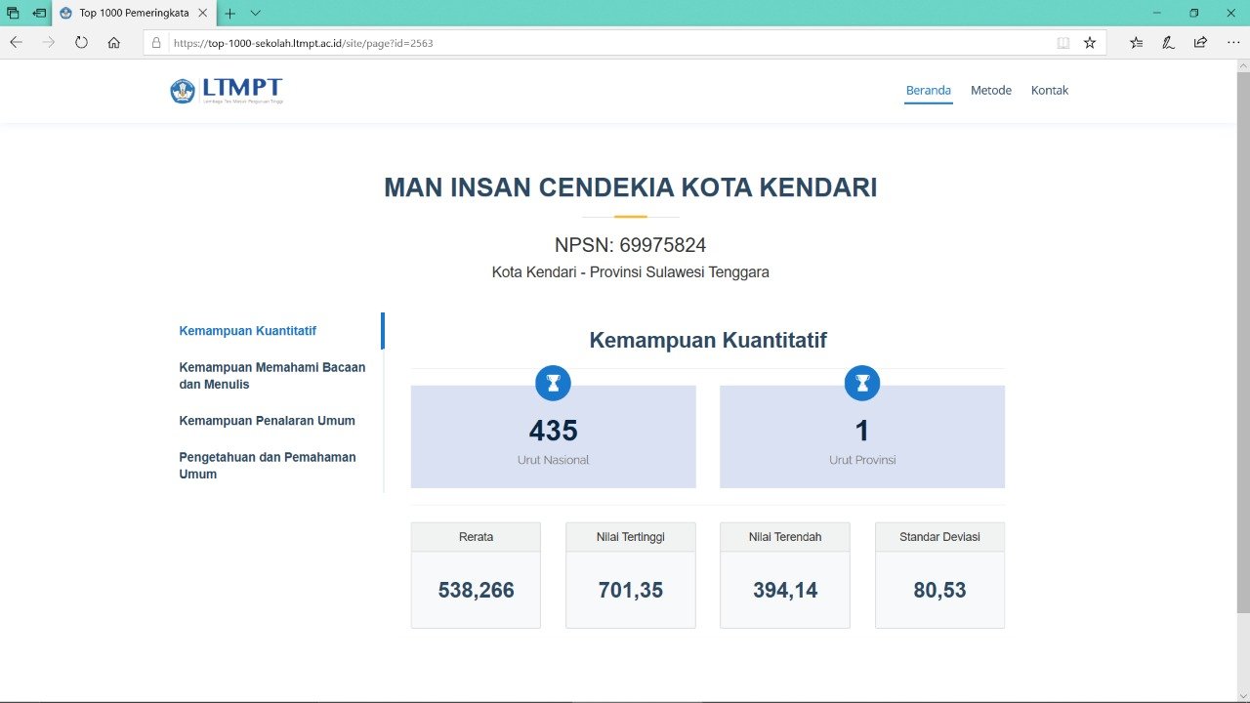The width and height of the screenshot is (1250, 703).
Task: Click the favorites star in the address bar
Action: [x=1088, y=42]
